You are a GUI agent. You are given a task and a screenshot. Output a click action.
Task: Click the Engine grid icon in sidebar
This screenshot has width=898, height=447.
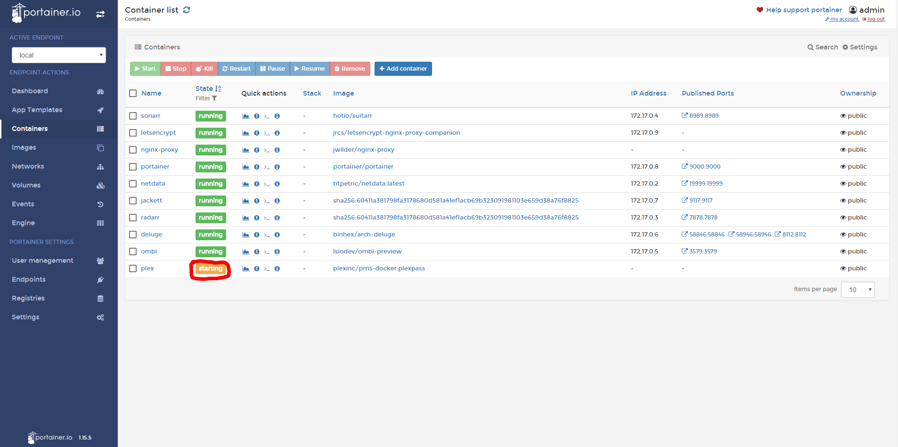tap(100, 223)
